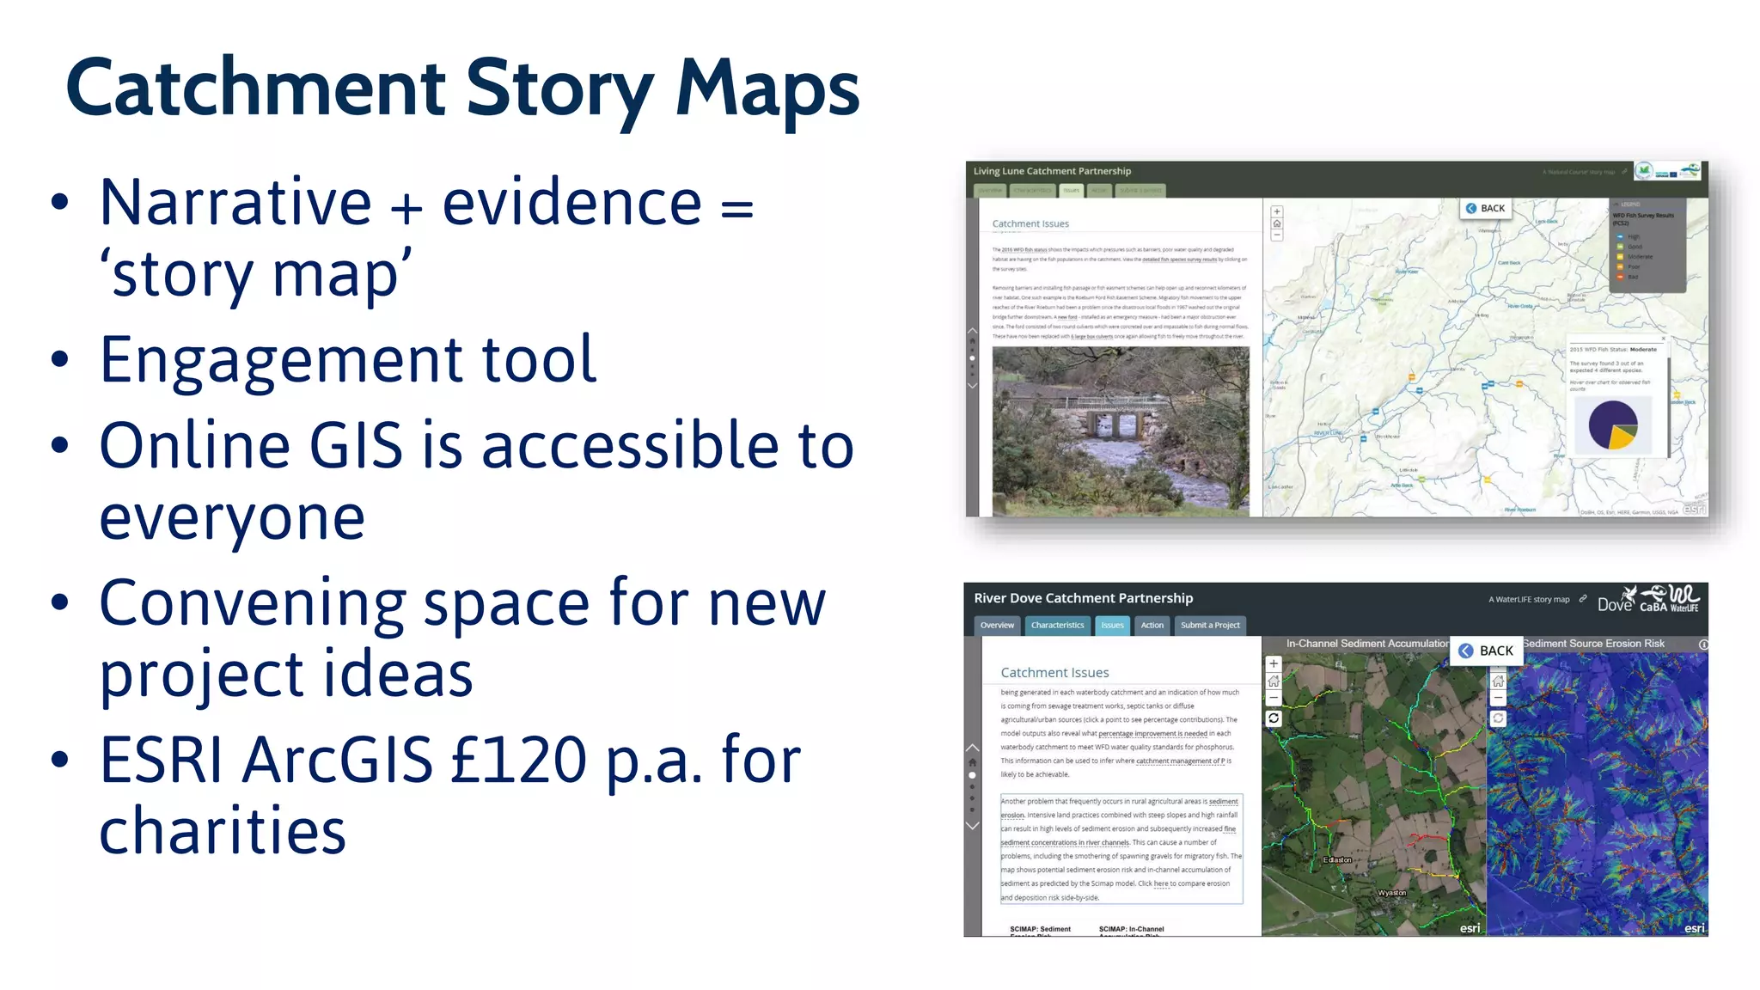Click home icon in River Dove side navigation

tap(972, 762)
